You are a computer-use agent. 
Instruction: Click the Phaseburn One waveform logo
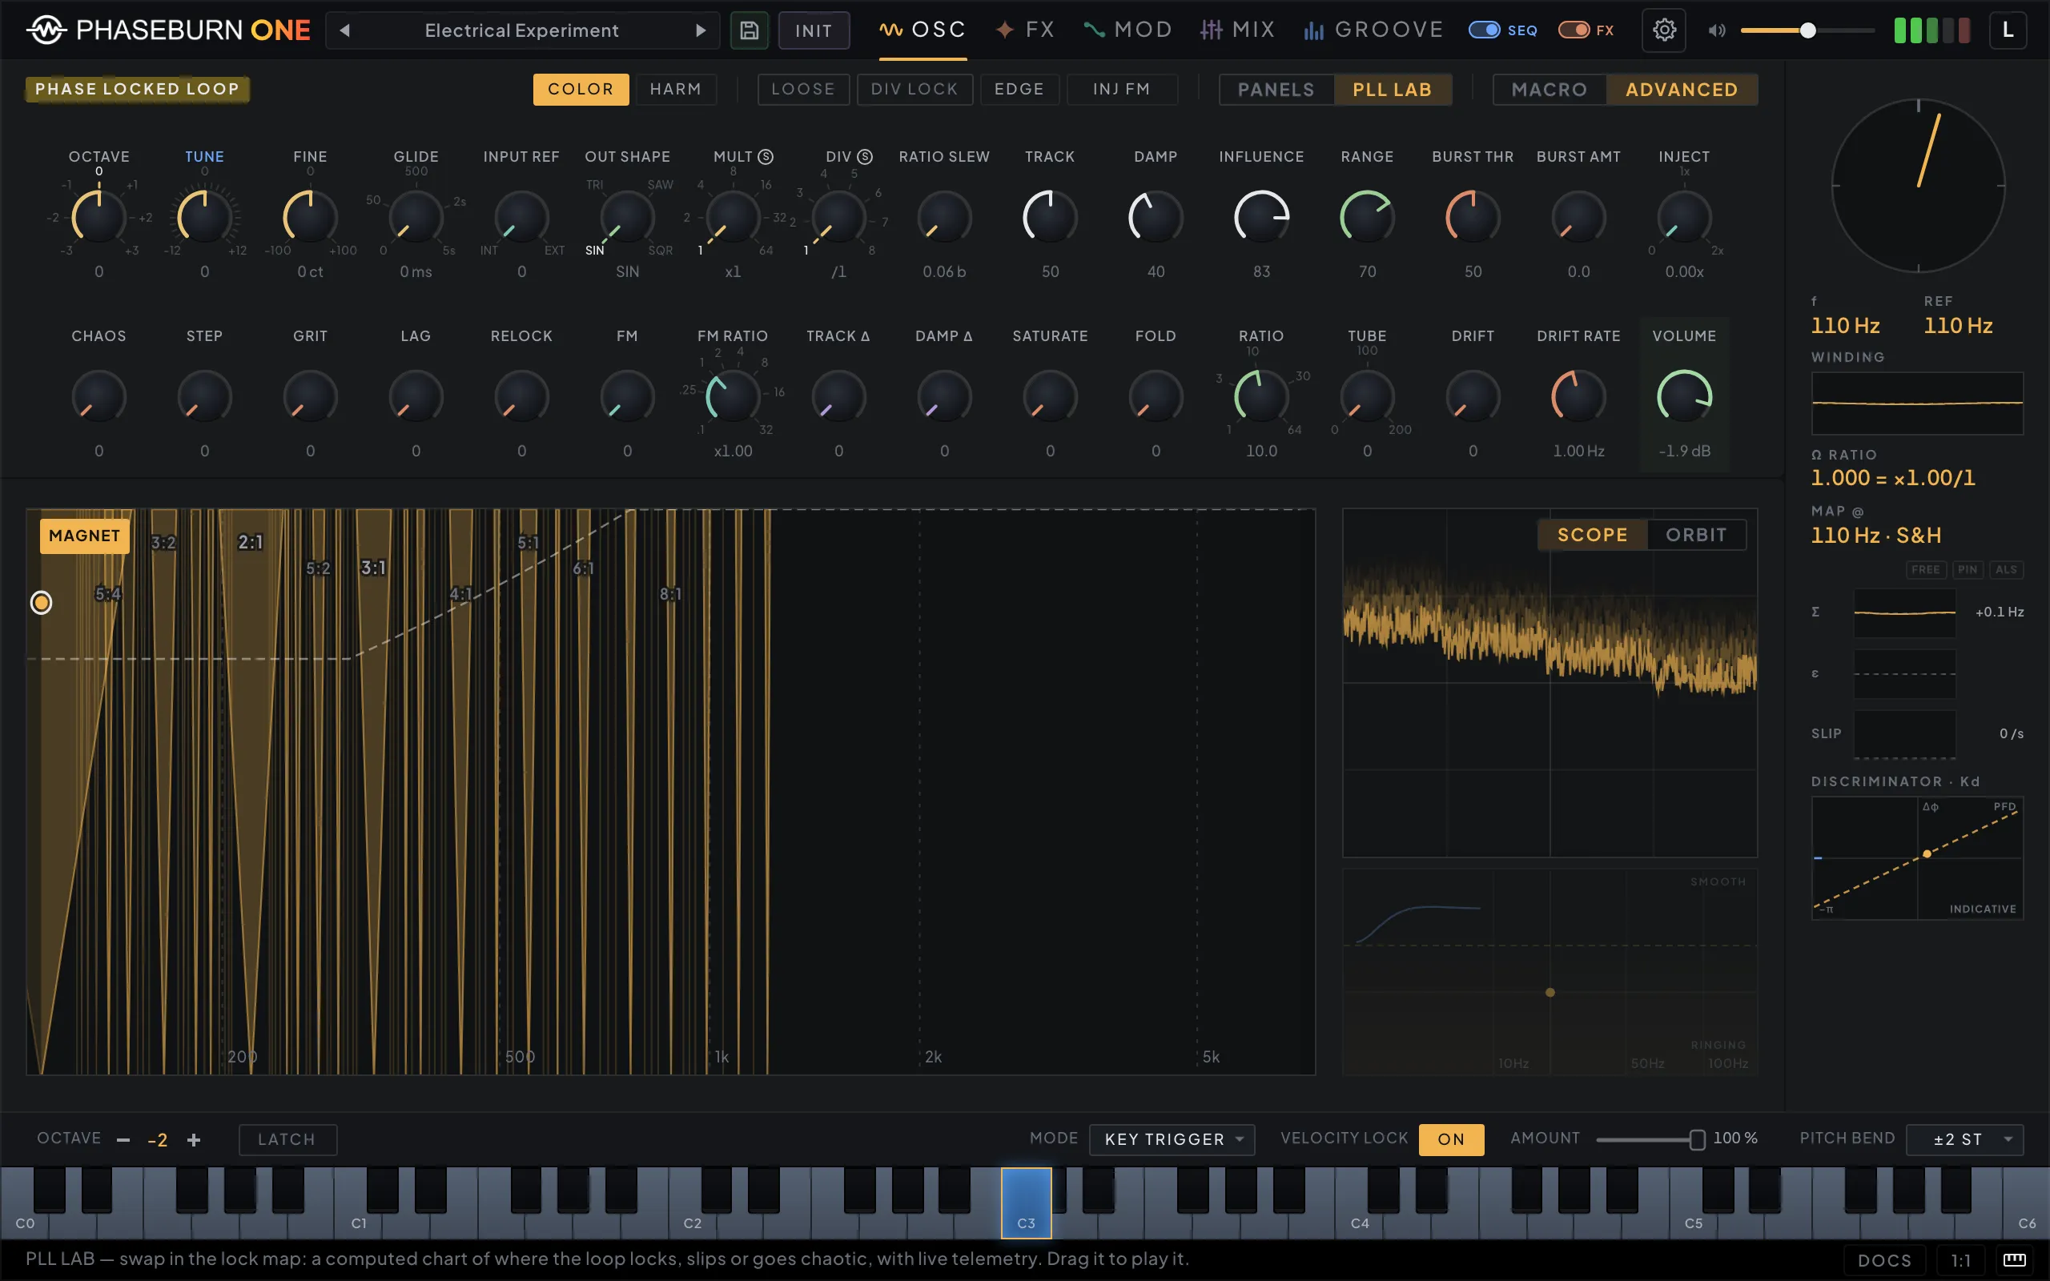coord(46,30)
